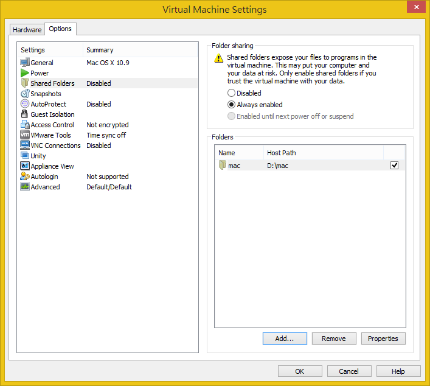Select the VNC Connections label

(56, 146)
